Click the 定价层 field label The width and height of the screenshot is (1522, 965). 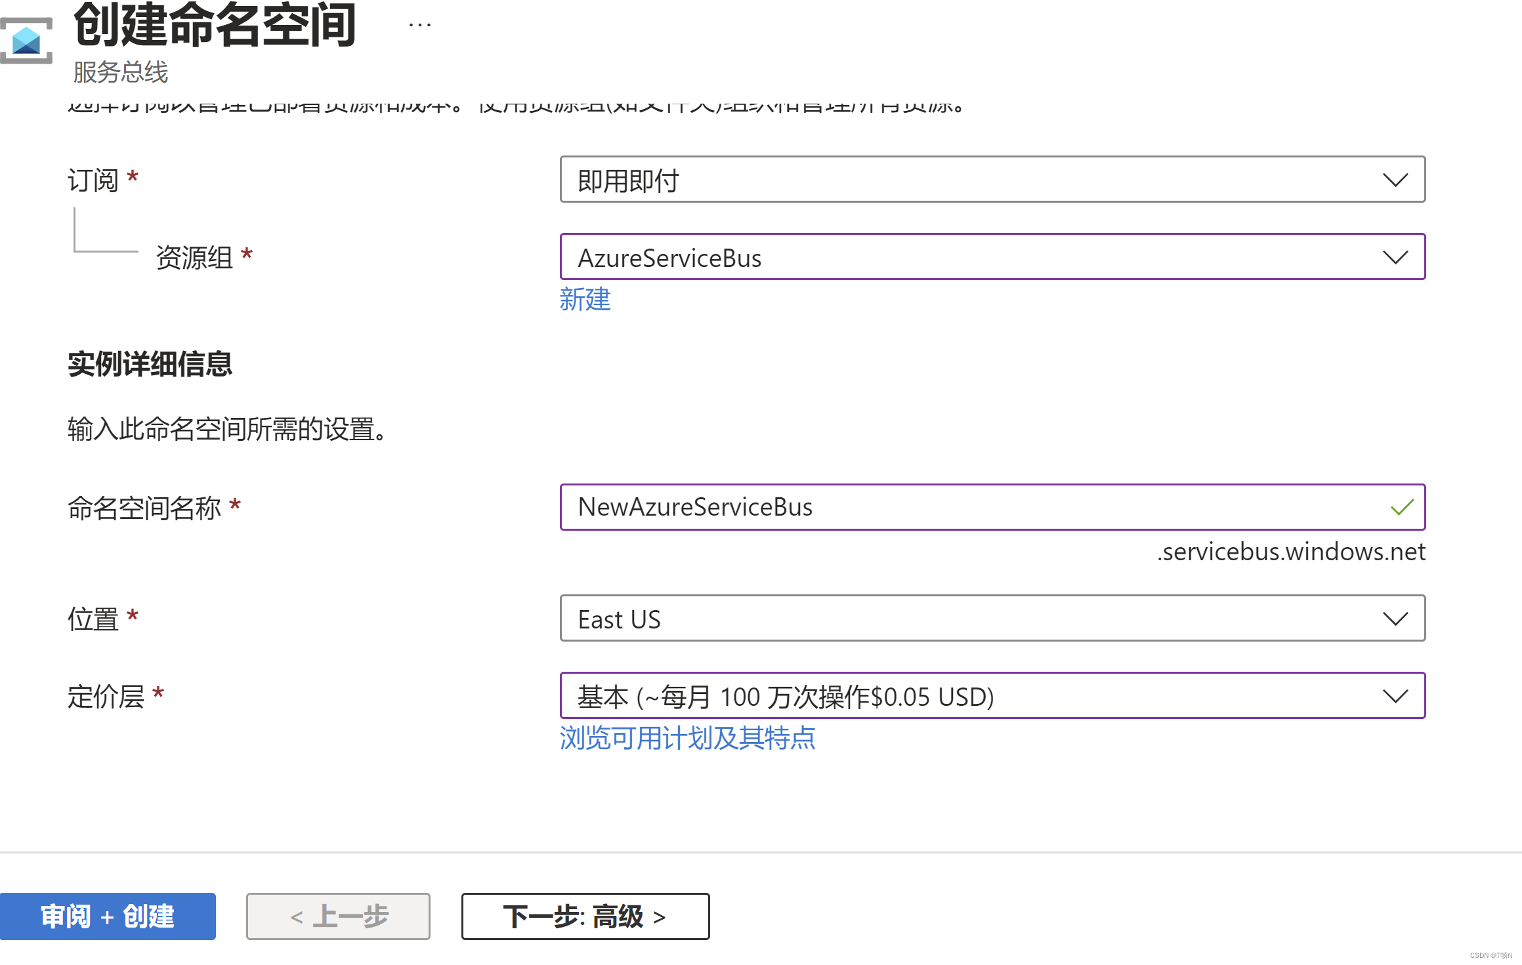(106, 697)
